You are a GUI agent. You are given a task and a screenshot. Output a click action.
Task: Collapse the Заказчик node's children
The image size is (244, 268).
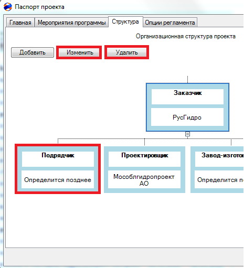[187, 134]
